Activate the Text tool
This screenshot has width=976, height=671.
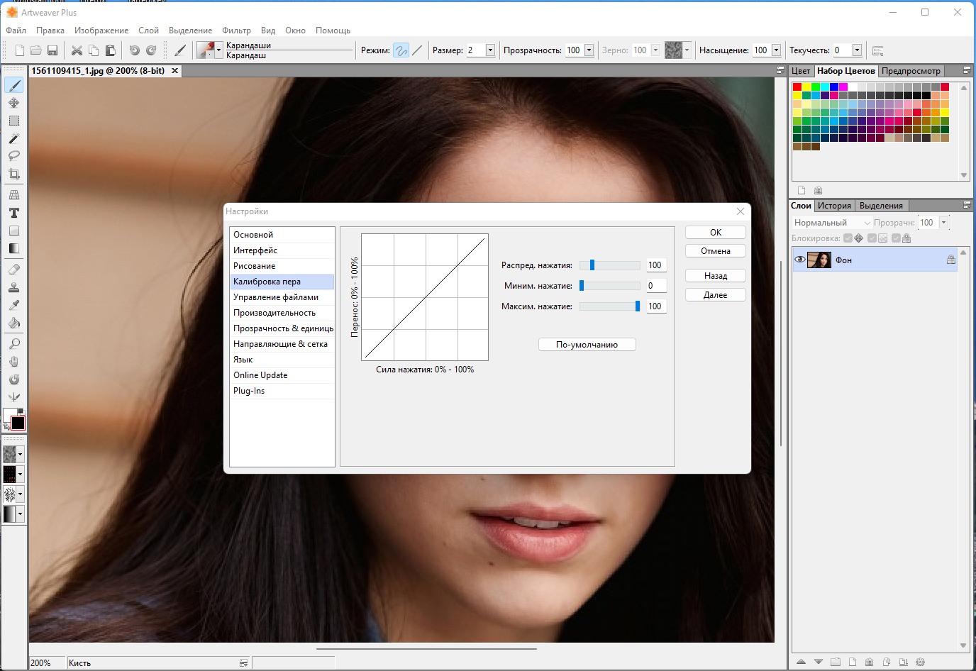13,213
